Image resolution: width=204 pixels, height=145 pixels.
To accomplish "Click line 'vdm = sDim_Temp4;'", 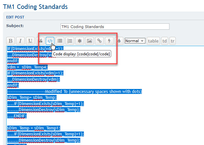I will [x=27, y=67].
